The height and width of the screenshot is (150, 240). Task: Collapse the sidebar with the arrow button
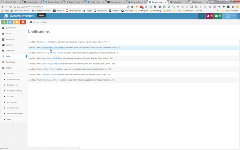click(13, 124)
